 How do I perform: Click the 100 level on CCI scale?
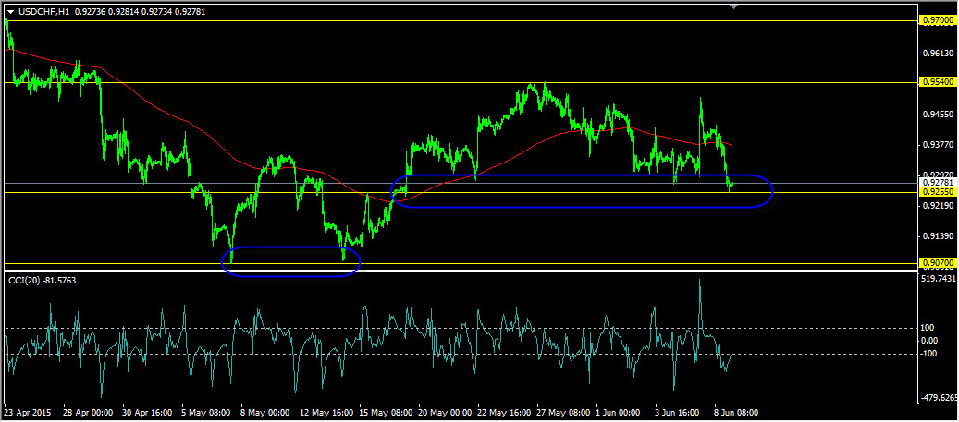929,328
